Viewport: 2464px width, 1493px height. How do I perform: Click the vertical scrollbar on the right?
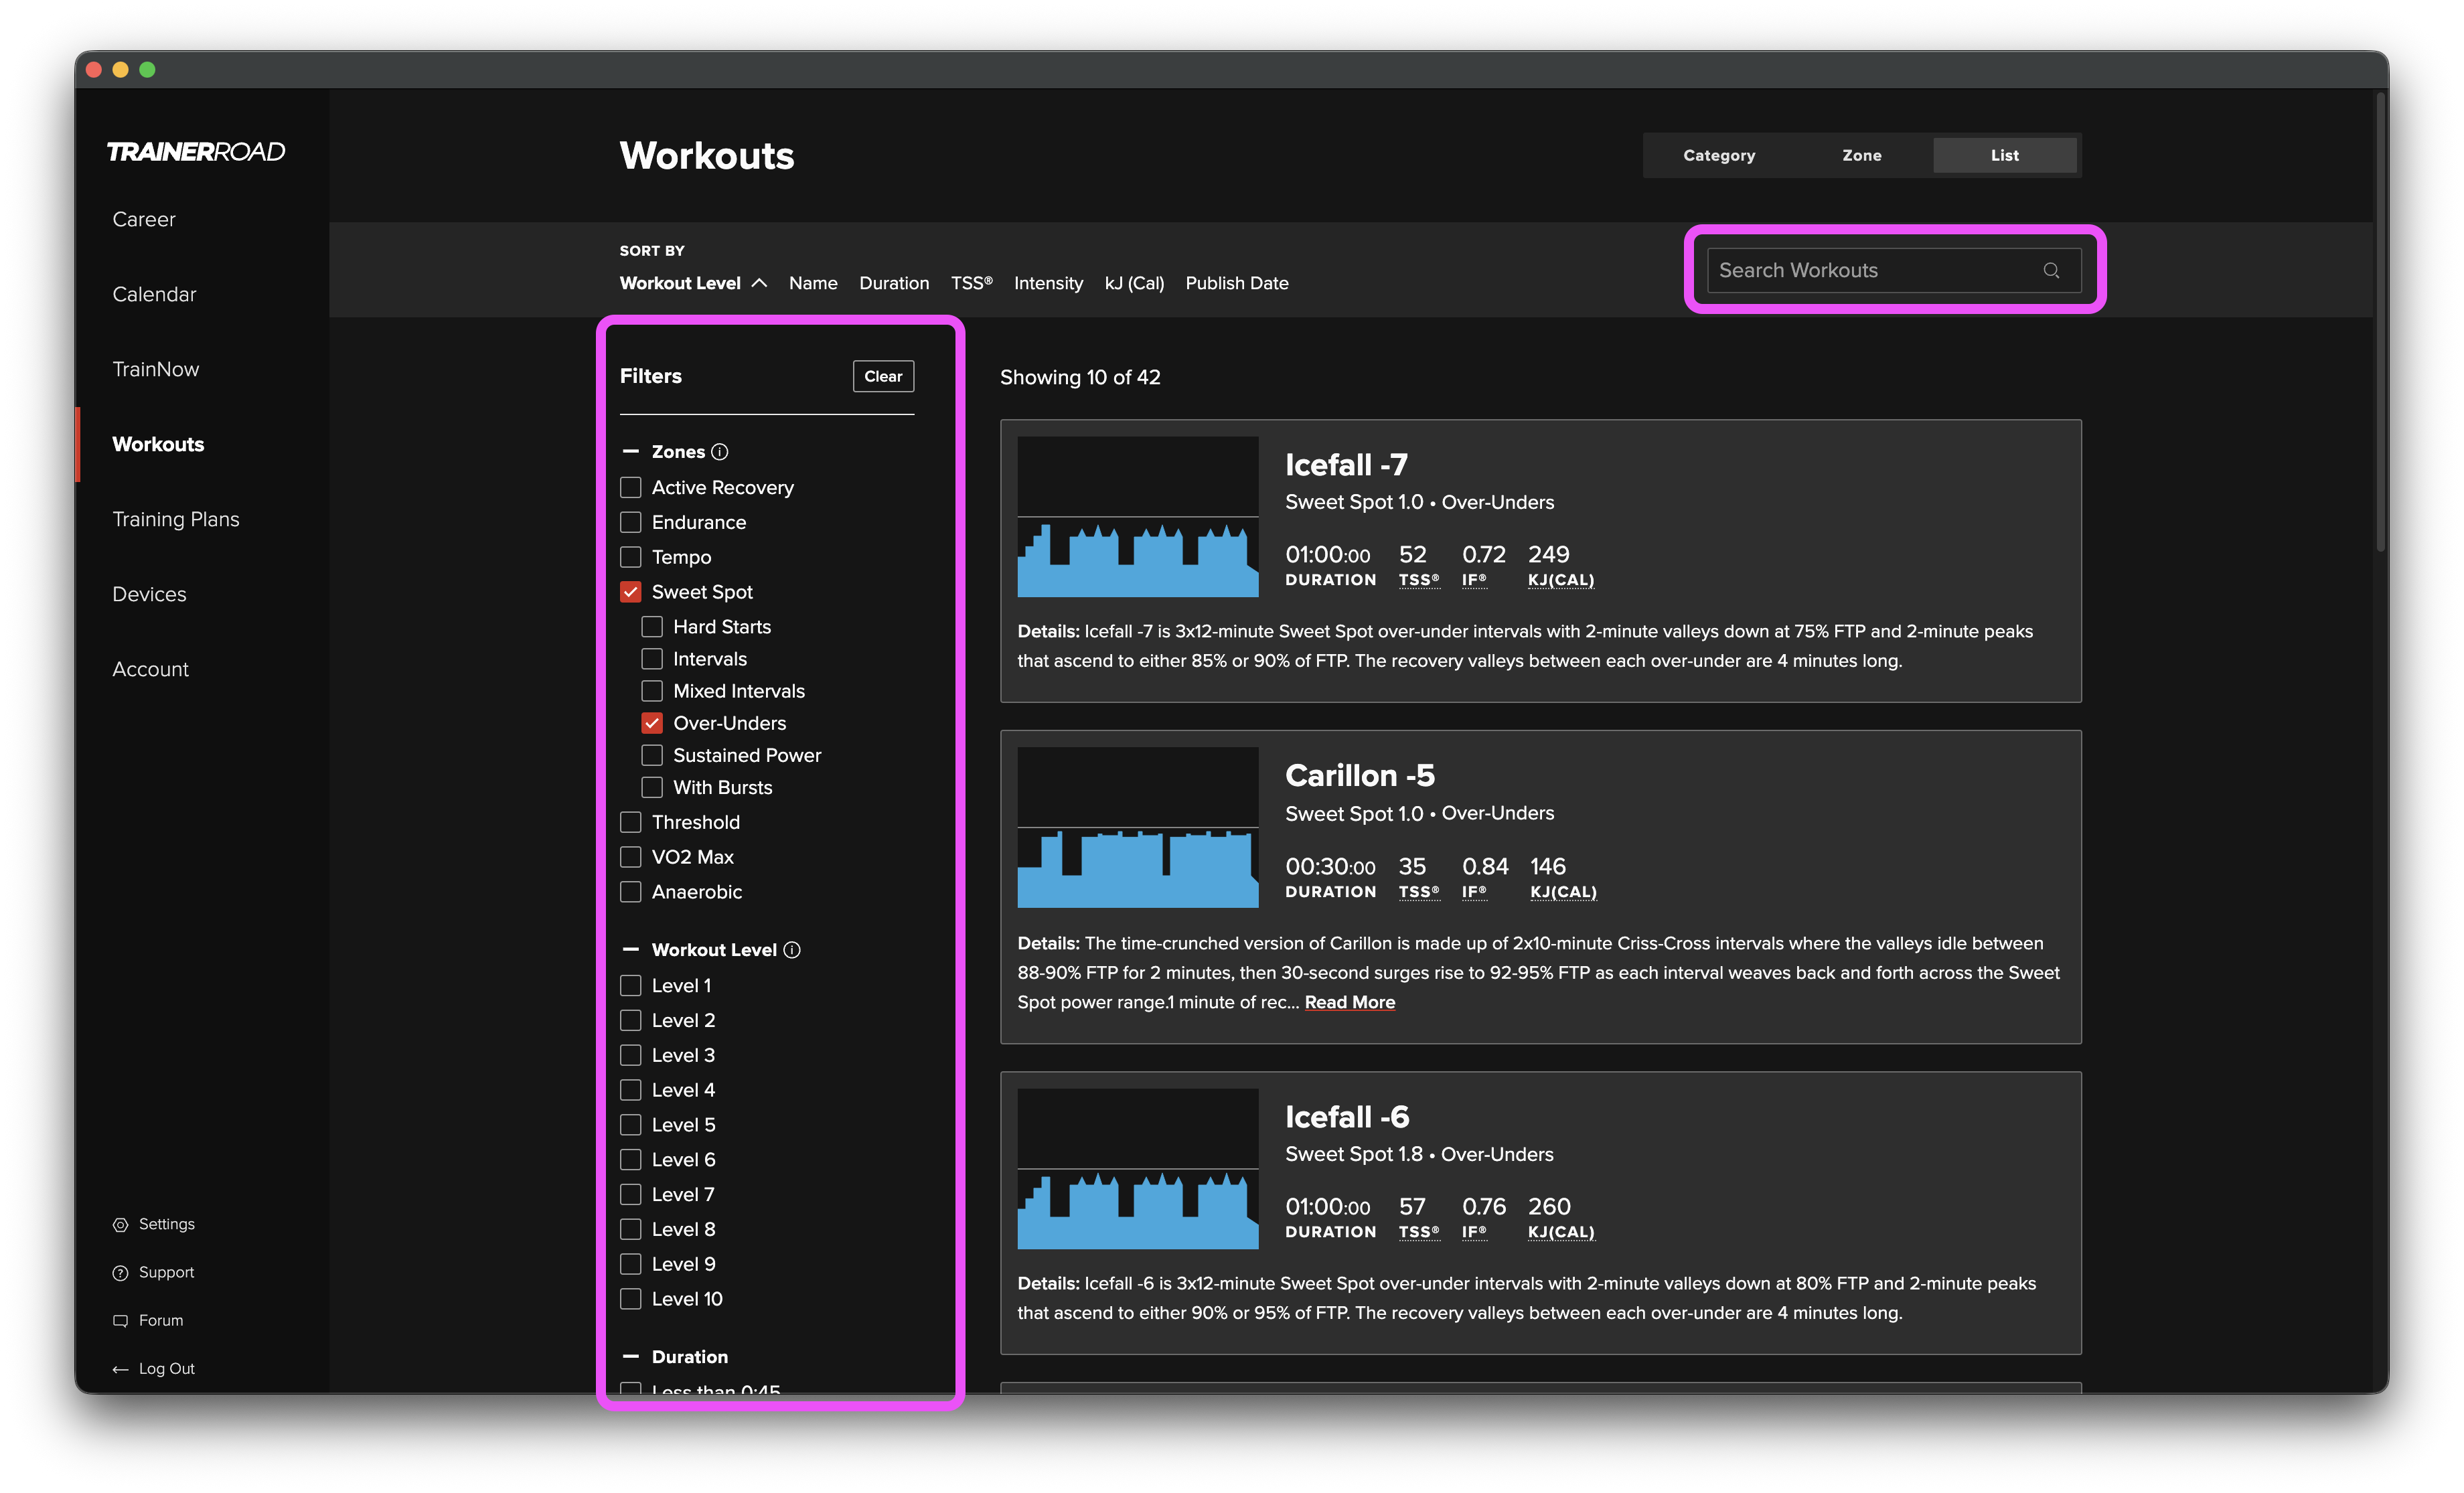coord(2381,321)
